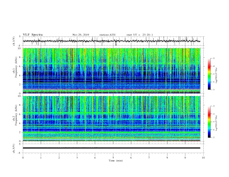
Task: Click the "-3" label on ch.1 color bar
Action: [x=213, y=58]
